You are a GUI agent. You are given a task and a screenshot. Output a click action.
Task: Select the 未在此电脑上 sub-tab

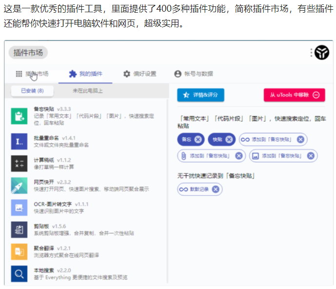point(88,91)
